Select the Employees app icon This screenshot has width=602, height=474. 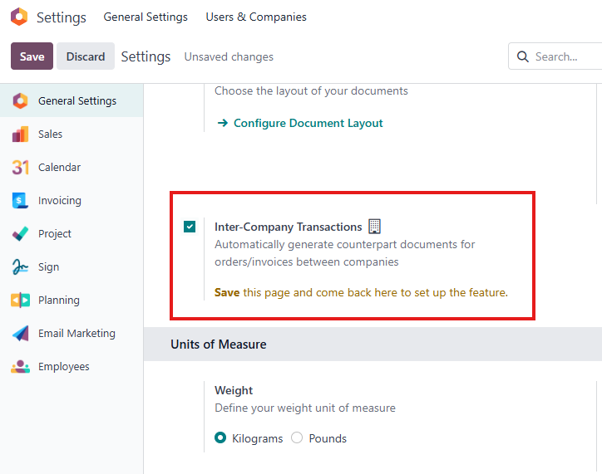coord(20,367)
